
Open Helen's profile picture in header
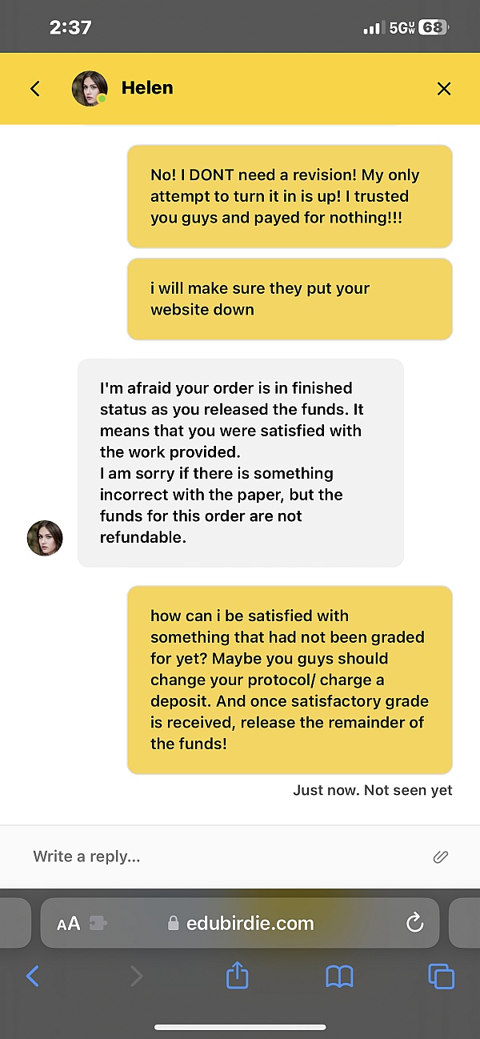coord(90,89)
